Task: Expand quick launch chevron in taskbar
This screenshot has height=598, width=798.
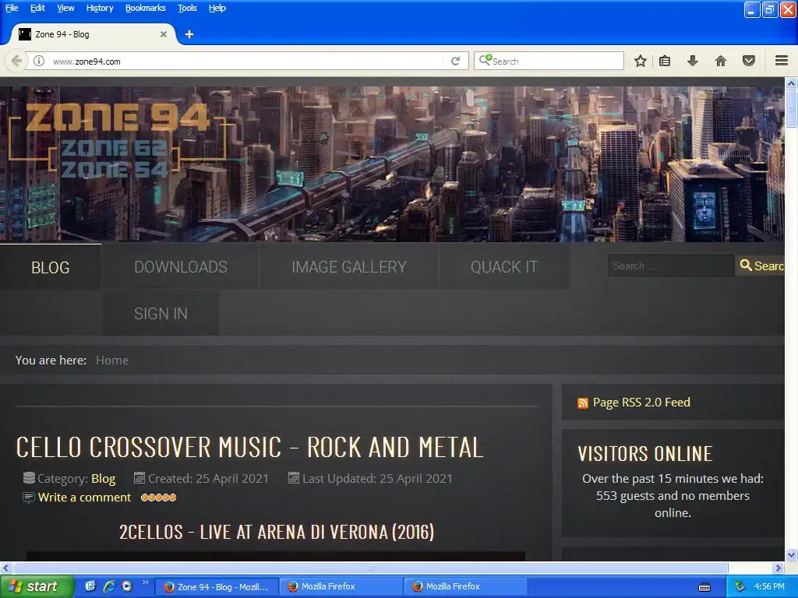Action: pyautogui.click(x=146, y=582)
